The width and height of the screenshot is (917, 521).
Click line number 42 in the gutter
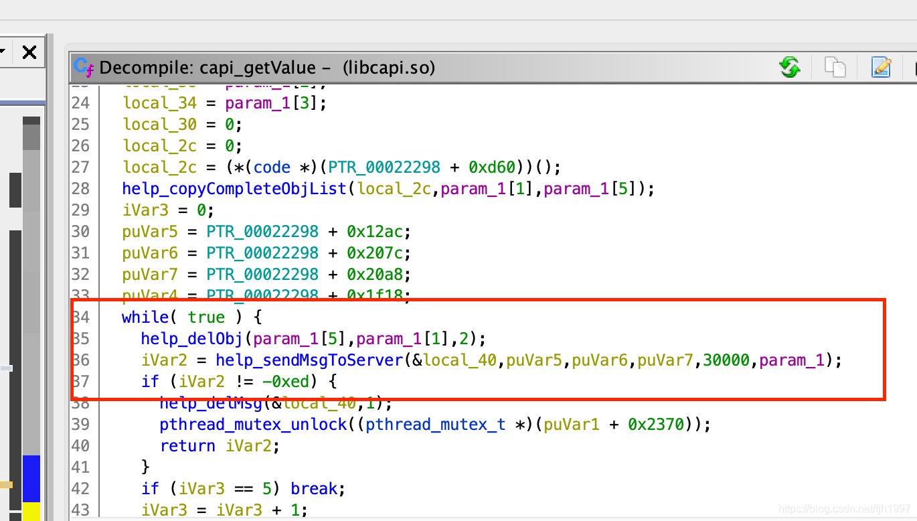click(80, 489)
